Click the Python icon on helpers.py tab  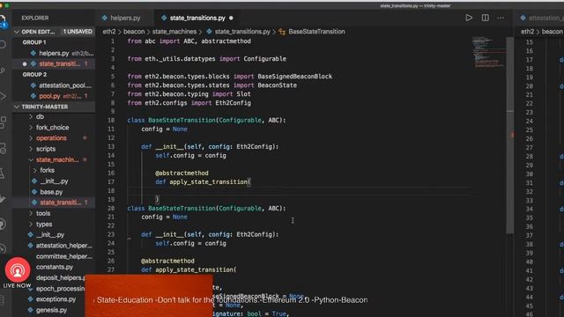pos(105,18)
